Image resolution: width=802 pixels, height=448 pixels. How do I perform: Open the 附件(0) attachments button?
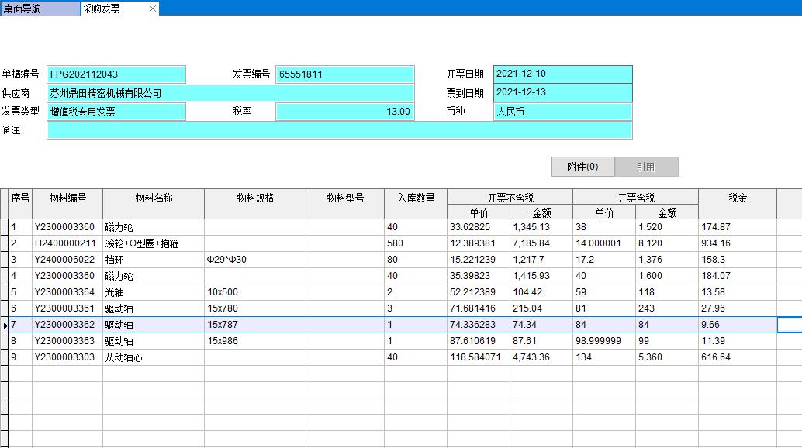(x=582, y=167)
